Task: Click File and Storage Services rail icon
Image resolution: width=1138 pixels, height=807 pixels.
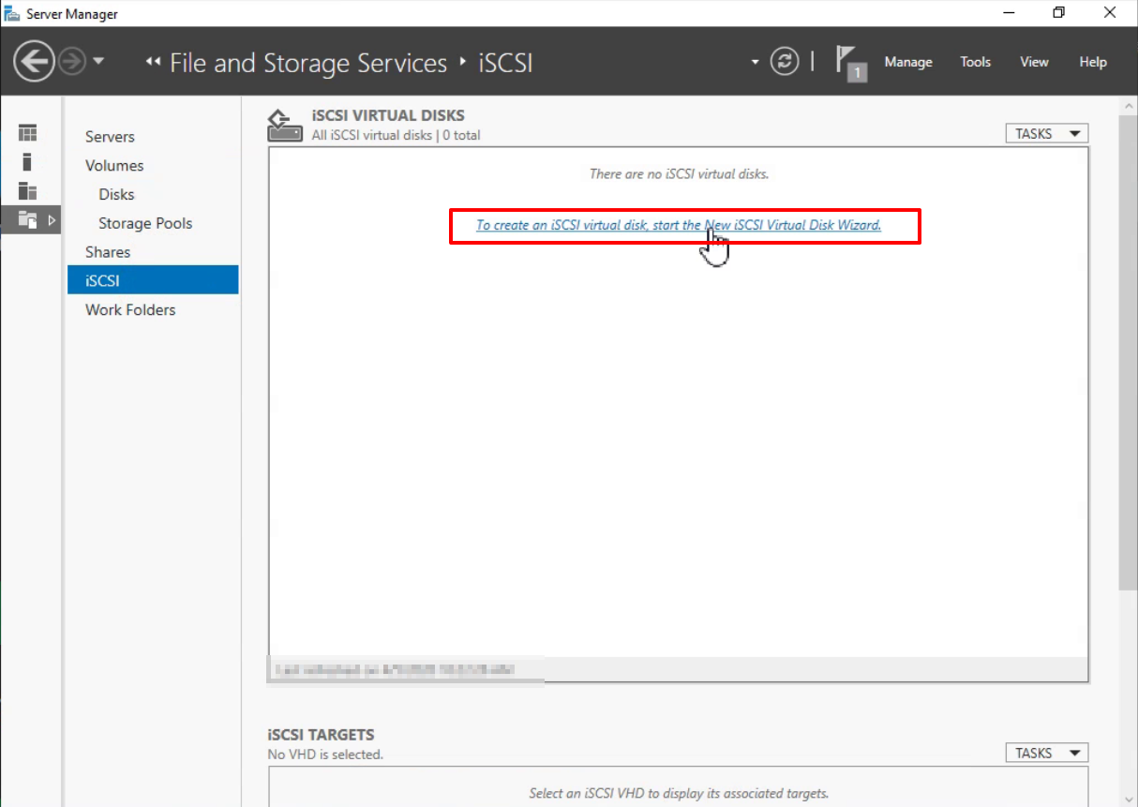Action: pos(27,220)
